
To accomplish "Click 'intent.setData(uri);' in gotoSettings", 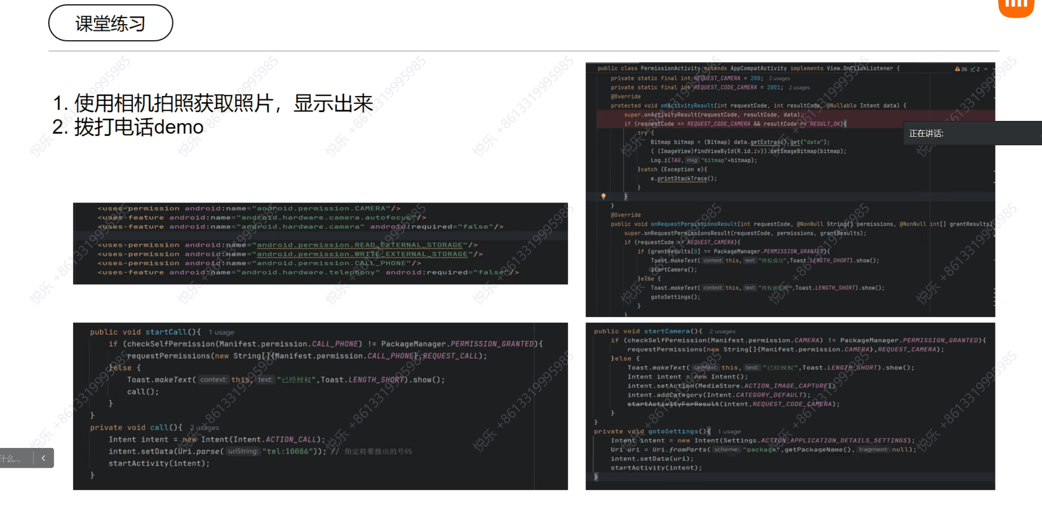I will 652,459.
